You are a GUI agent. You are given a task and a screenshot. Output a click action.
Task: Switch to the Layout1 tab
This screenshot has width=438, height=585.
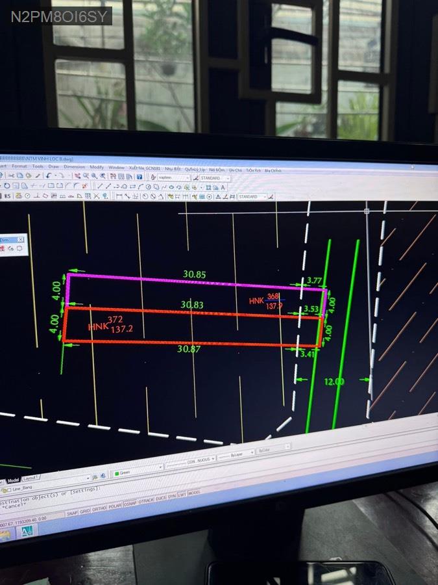point(30,478)
